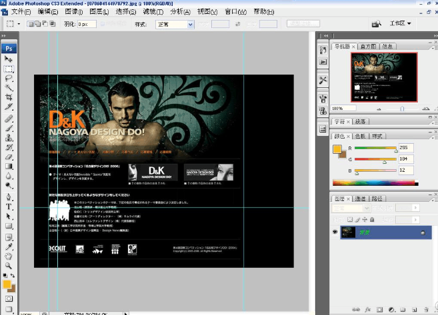The width and height of the screenshot is (438, 315).
Task: Select the Move tool
Action: pos(9,59)
